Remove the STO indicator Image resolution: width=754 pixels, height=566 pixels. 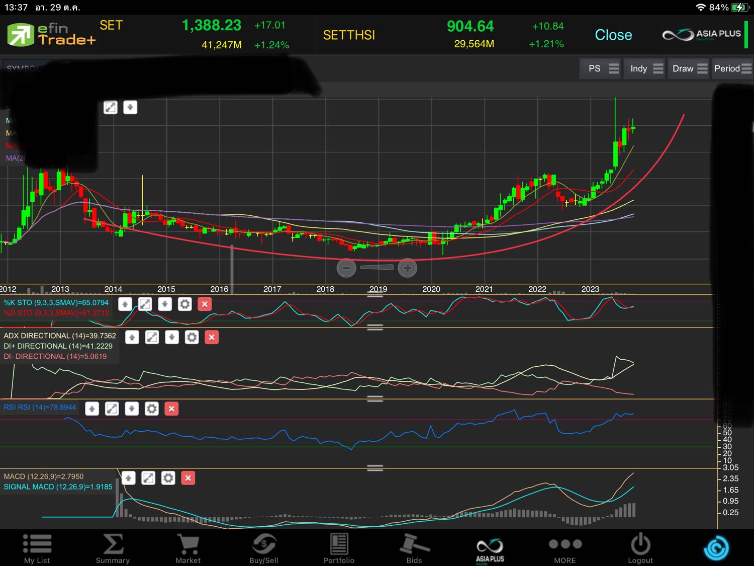205,304
